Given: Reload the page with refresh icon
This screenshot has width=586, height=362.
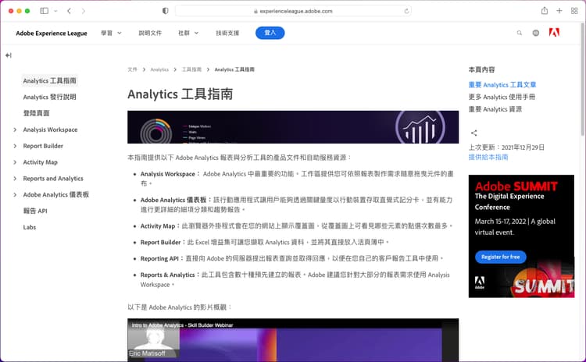Looking at the screenshot, I should pyautogui.click(x=406, y=11).
